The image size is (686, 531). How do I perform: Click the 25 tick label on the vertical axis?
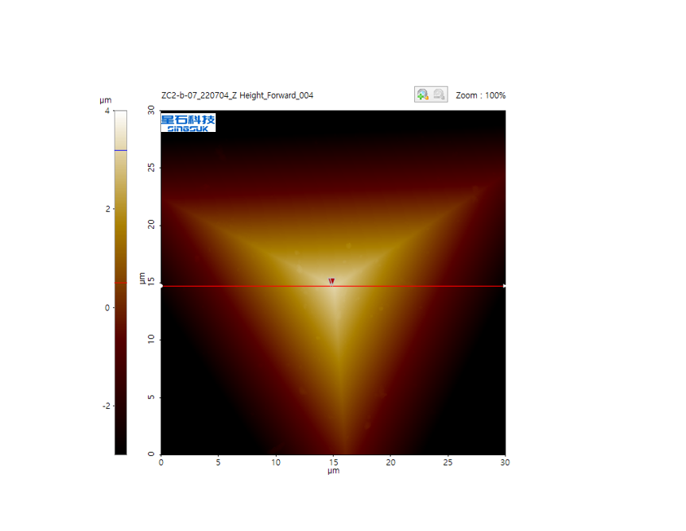tap(151, 168)
